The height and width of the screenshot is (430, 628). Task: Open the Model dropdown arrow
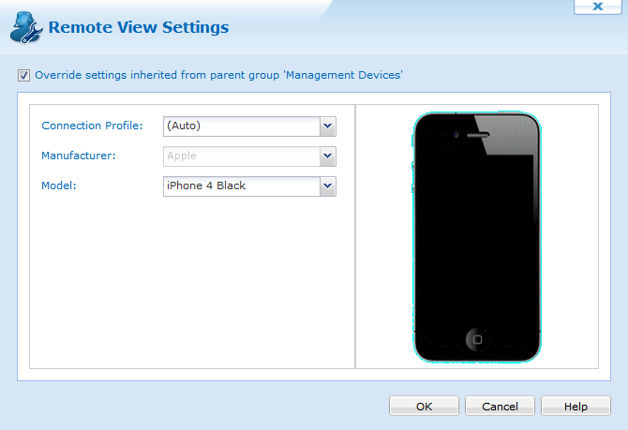click(x=328, y=186)
